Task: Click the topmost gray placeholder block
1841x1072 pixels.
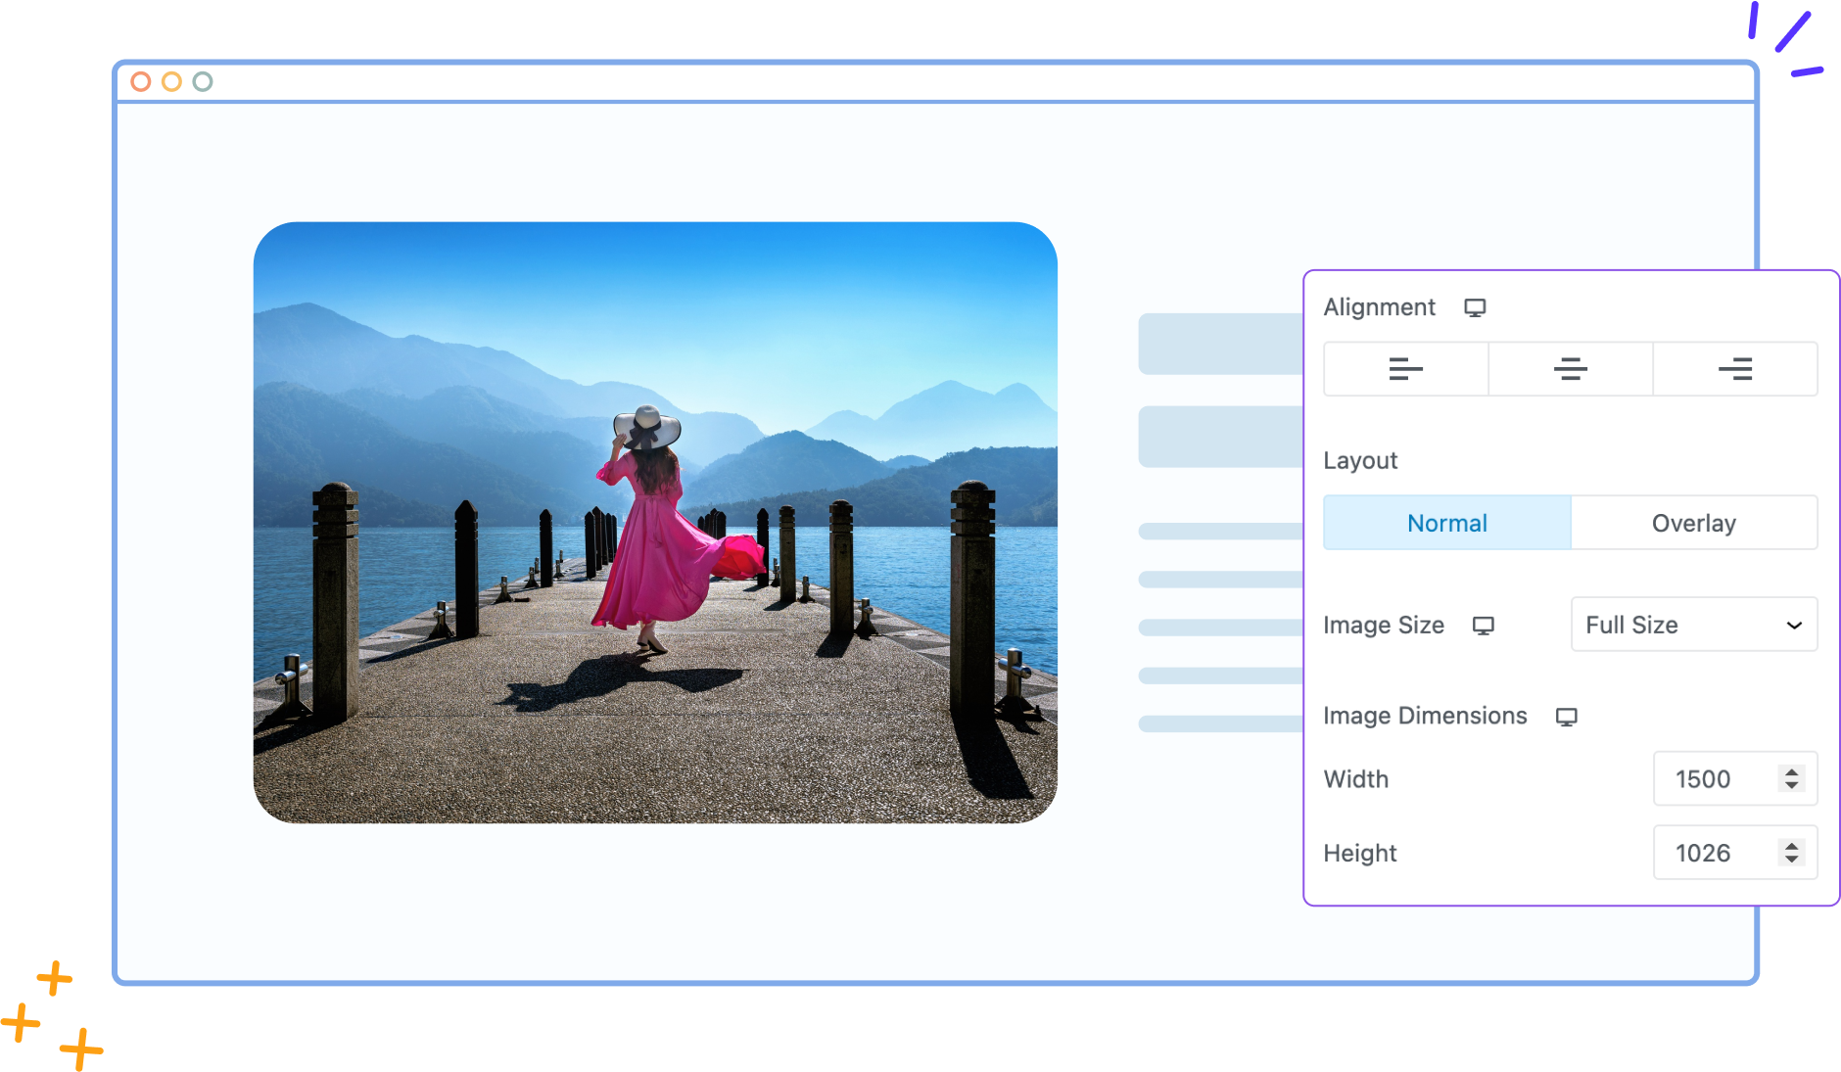Action: click(1220, 344)
